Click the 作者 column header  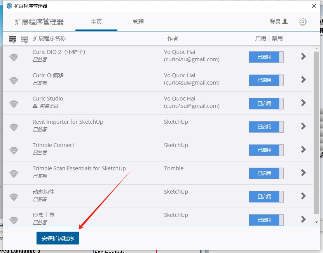tap(173, 38)
